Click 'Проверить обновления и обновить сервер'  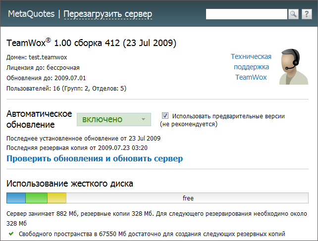pyautogui.click(x=95, y=158)
